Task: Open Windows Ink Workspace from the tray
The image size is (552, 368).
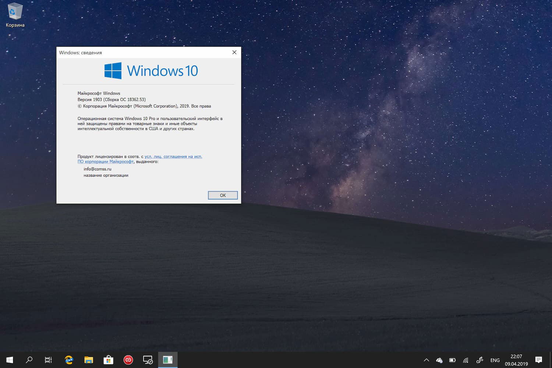Action: [480, 360]
